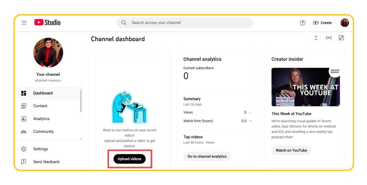
Task: Click the search across your channel field
Action: tap(185, 23)
